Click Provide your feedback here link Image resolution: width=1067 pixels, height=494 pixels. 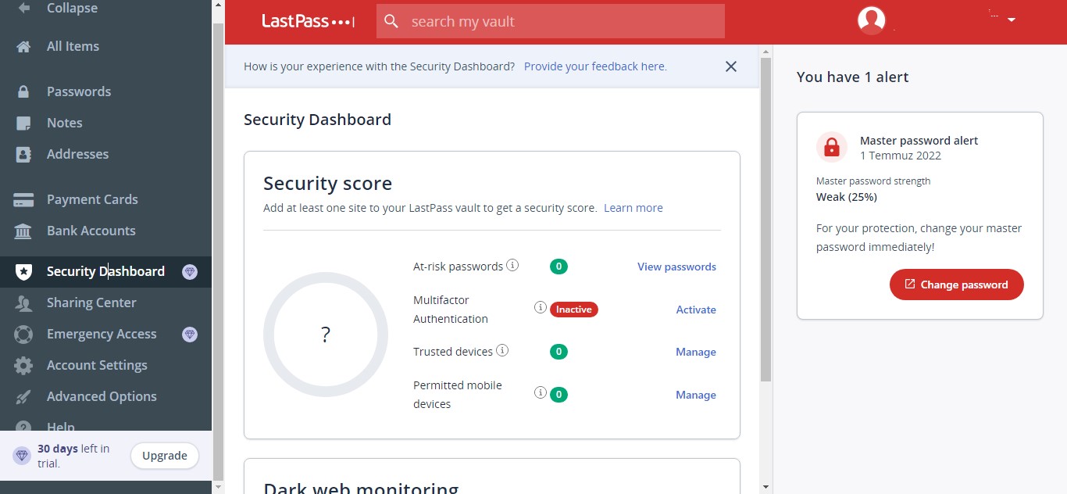coord(595,66)
